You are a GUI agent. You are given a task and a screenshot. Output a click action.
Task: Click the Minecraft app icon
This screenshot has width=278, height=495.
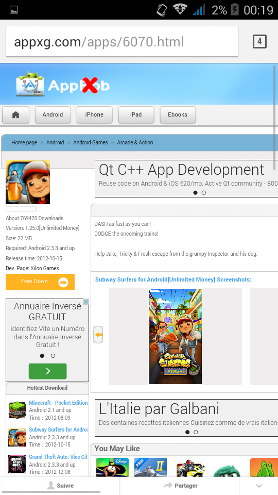tap(18, 410)
